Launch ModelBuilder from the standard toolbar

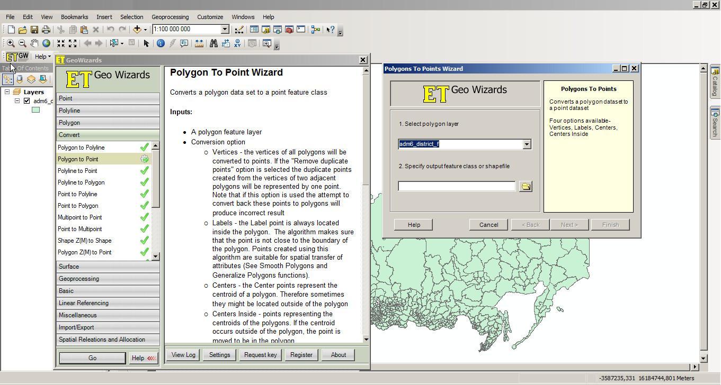point(316,30)
